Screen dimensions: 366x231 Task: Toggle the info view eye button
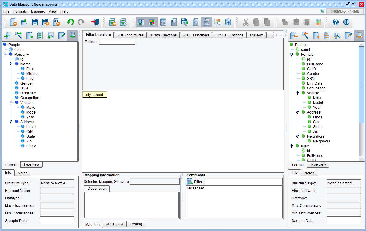tap(141, 22)
